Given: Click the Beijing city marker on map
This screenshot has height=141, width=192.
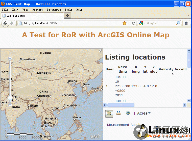Looking at the screenshot, I should (68, 83).
